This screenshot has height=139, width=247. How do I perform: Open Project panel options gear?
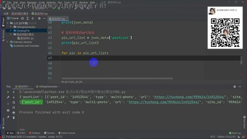tap(39, 19)
